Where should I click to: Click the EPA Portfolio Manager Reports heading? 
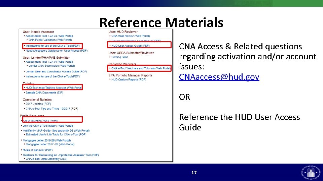(130, 75)
